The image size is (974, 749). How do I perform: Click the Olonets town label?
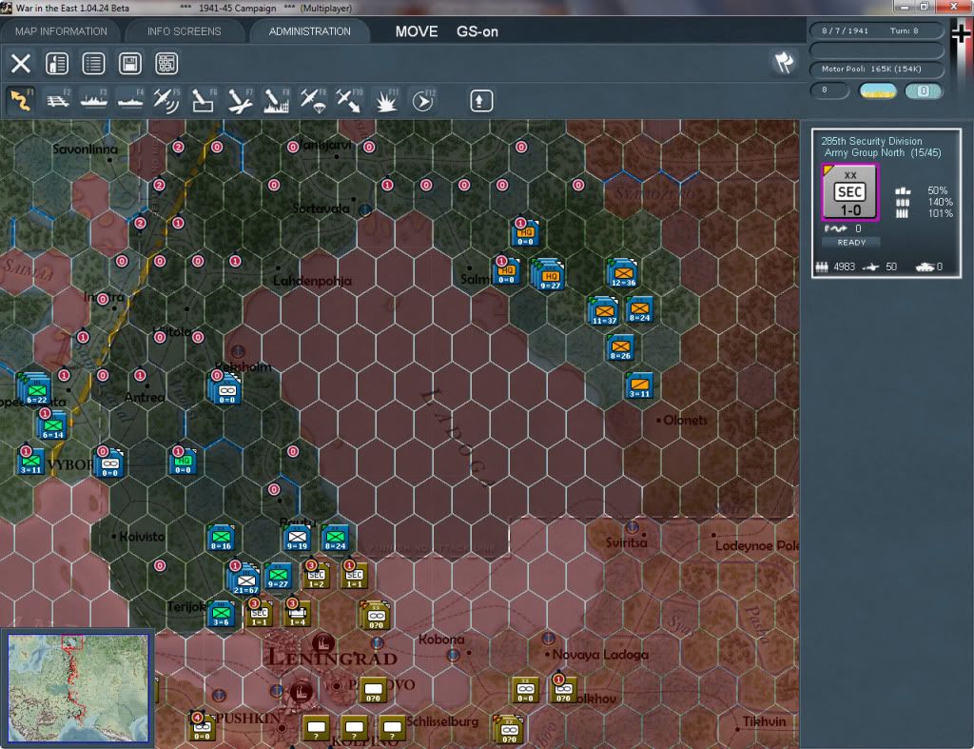[685, 421]
